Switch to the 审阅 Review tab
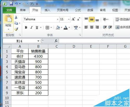 (x=103, y=10)
